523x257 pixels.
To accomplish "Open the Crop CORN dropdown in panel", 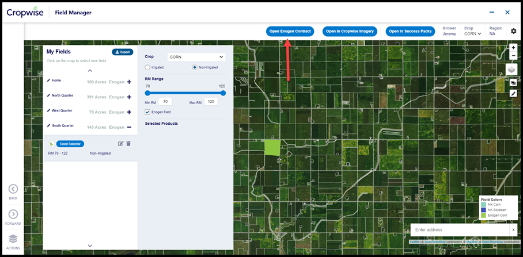I will (x=196, y=57).
